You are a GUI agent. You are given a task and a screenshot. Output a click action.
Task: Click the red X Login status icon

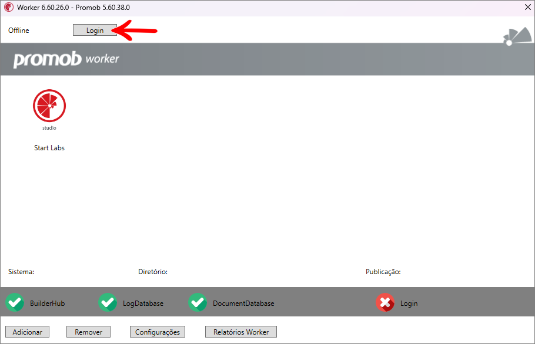point(385,302)
